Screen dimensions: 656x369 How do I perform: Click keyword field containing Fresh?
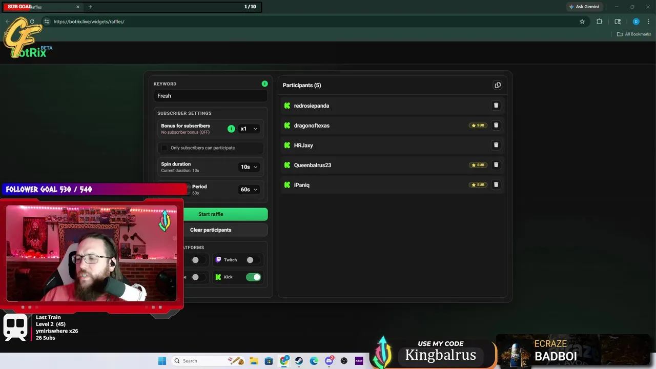(211, 96)
